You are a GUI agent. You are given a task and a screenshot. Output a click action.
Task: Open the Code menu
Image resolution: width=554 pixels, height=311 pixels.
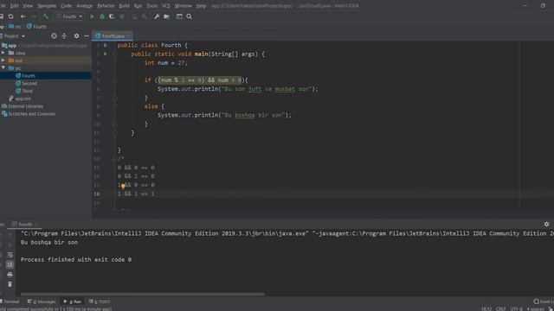66,6
